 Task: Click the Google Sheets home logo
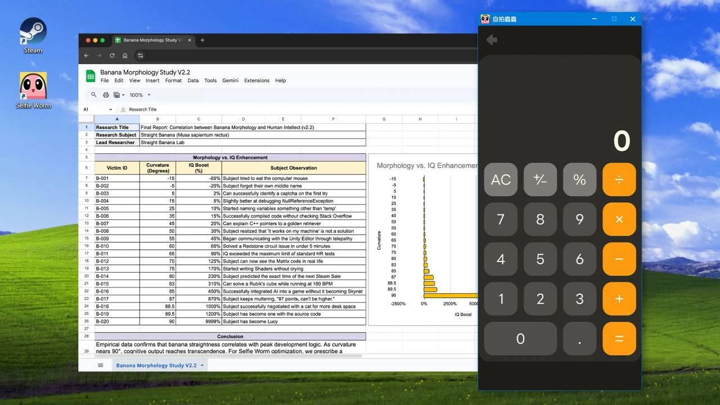(x=91, y=76)
